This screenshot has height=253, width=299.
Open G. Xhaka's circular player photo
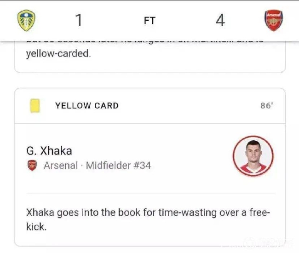(x=253, y=156)
